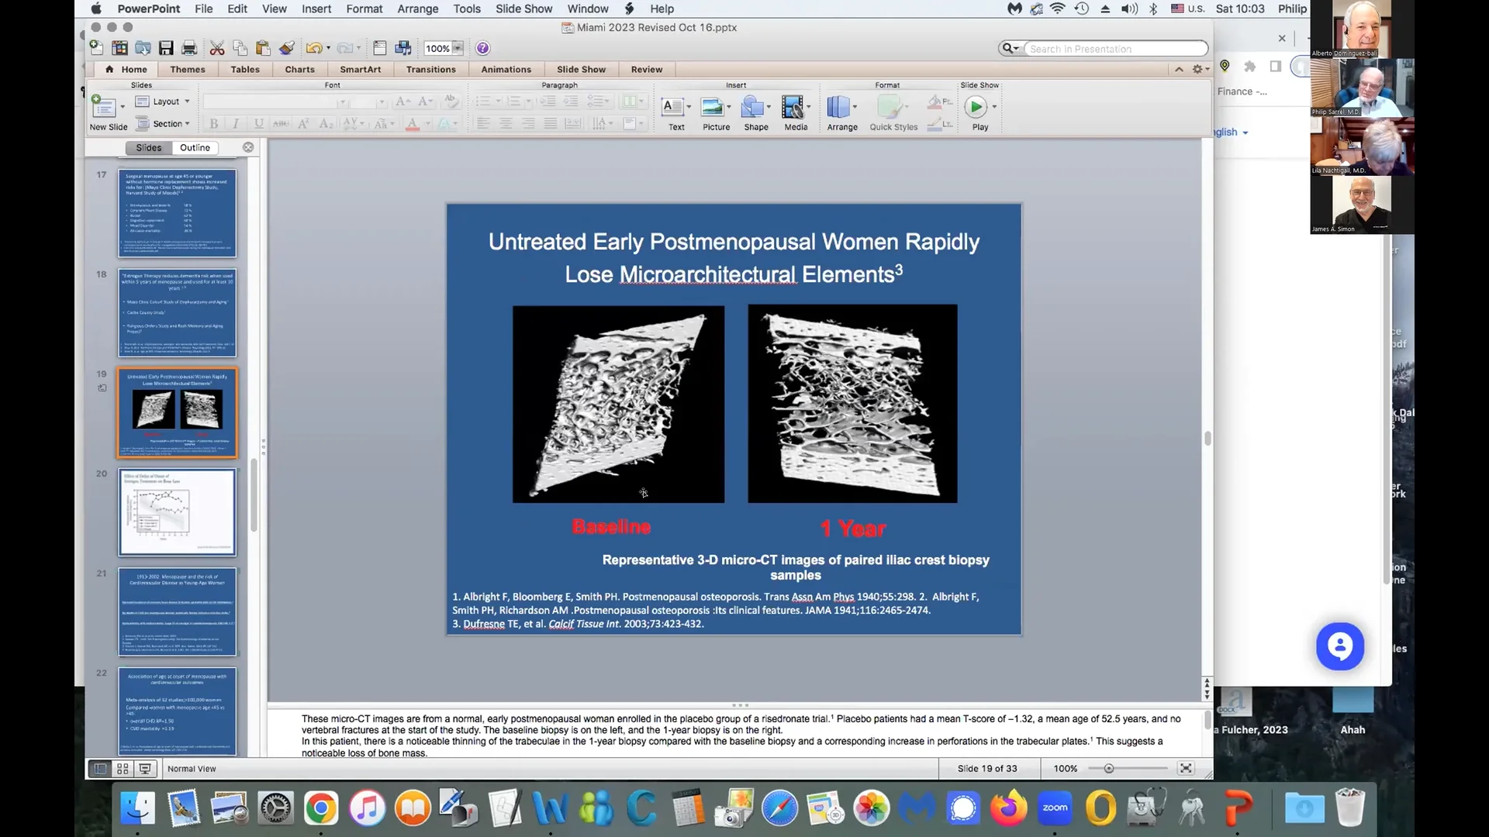This screenshot has width=1489, height=837.
Task: Open Finder from the Dock
Action: point(138,809)
